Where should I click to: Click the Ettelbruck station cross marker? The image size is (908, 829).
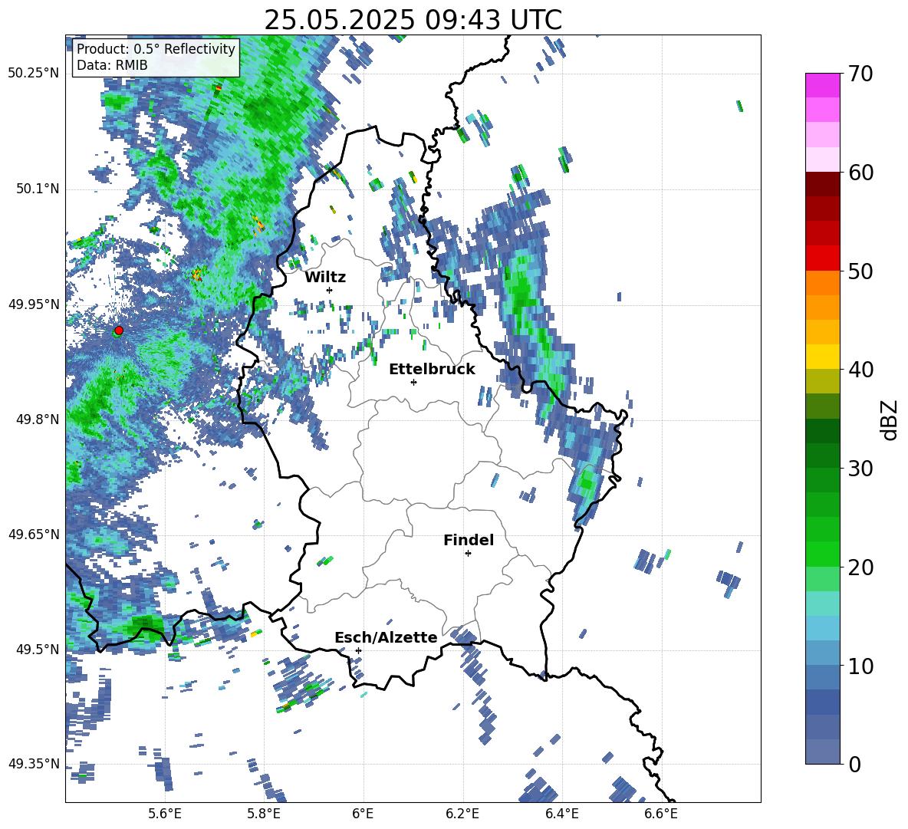[x=413, y=382]
